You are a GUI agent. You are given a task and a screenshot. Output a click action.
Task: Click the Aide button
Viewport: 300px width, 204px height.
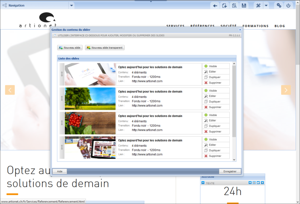coord(60,171)
